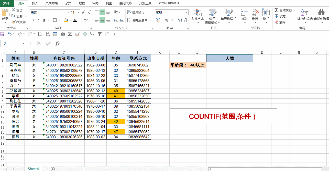The width and height of the screenshot is (329, 171).
Task: Click the formula bar input field
Action: click(196, 44)
